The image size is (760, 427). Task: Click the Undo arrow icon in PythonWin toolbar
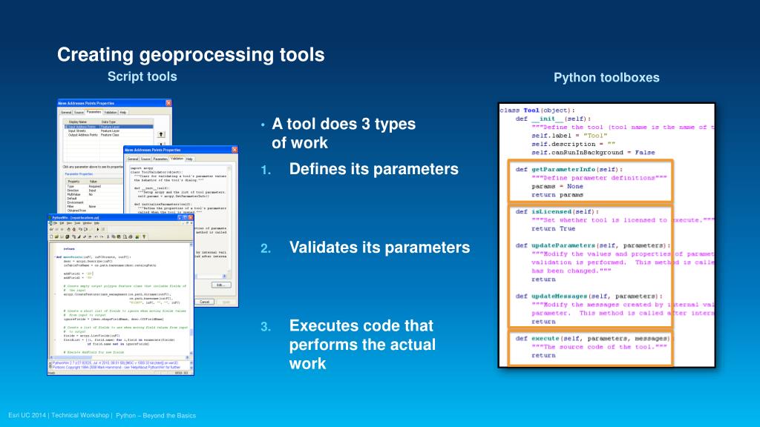pyautogui.click(x=96, y=236)
